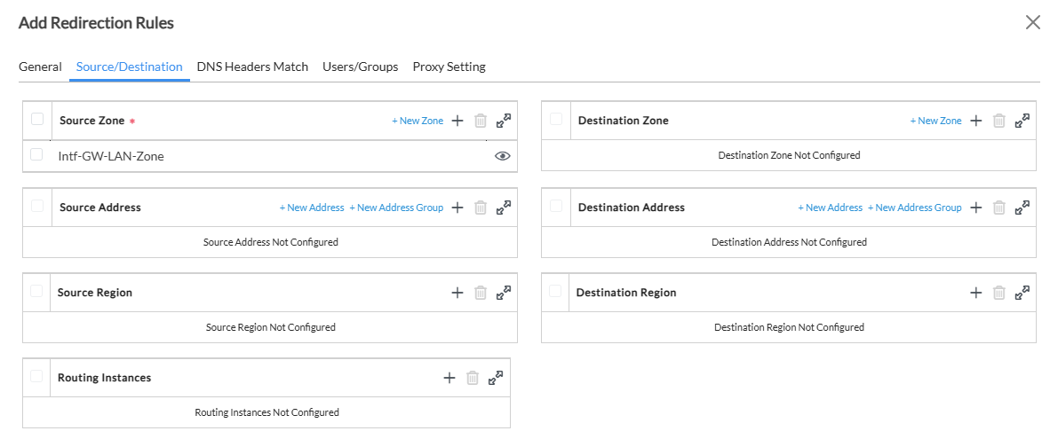Click plus icon in Destination Zone header

point(975,121)
